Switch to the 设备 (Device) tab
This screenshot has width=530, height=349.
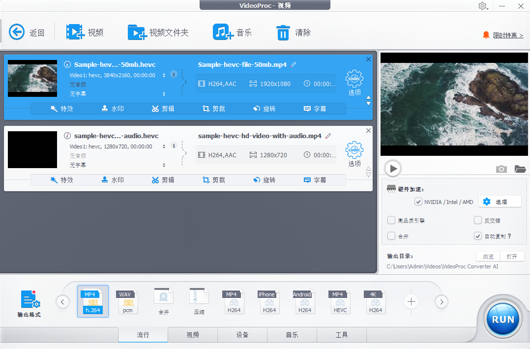[x=242, y=335]
